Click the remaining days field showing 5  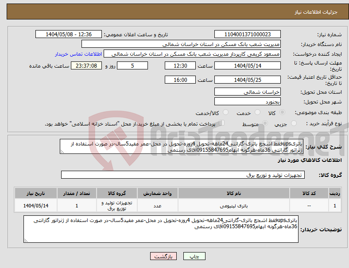pos(132,66)
